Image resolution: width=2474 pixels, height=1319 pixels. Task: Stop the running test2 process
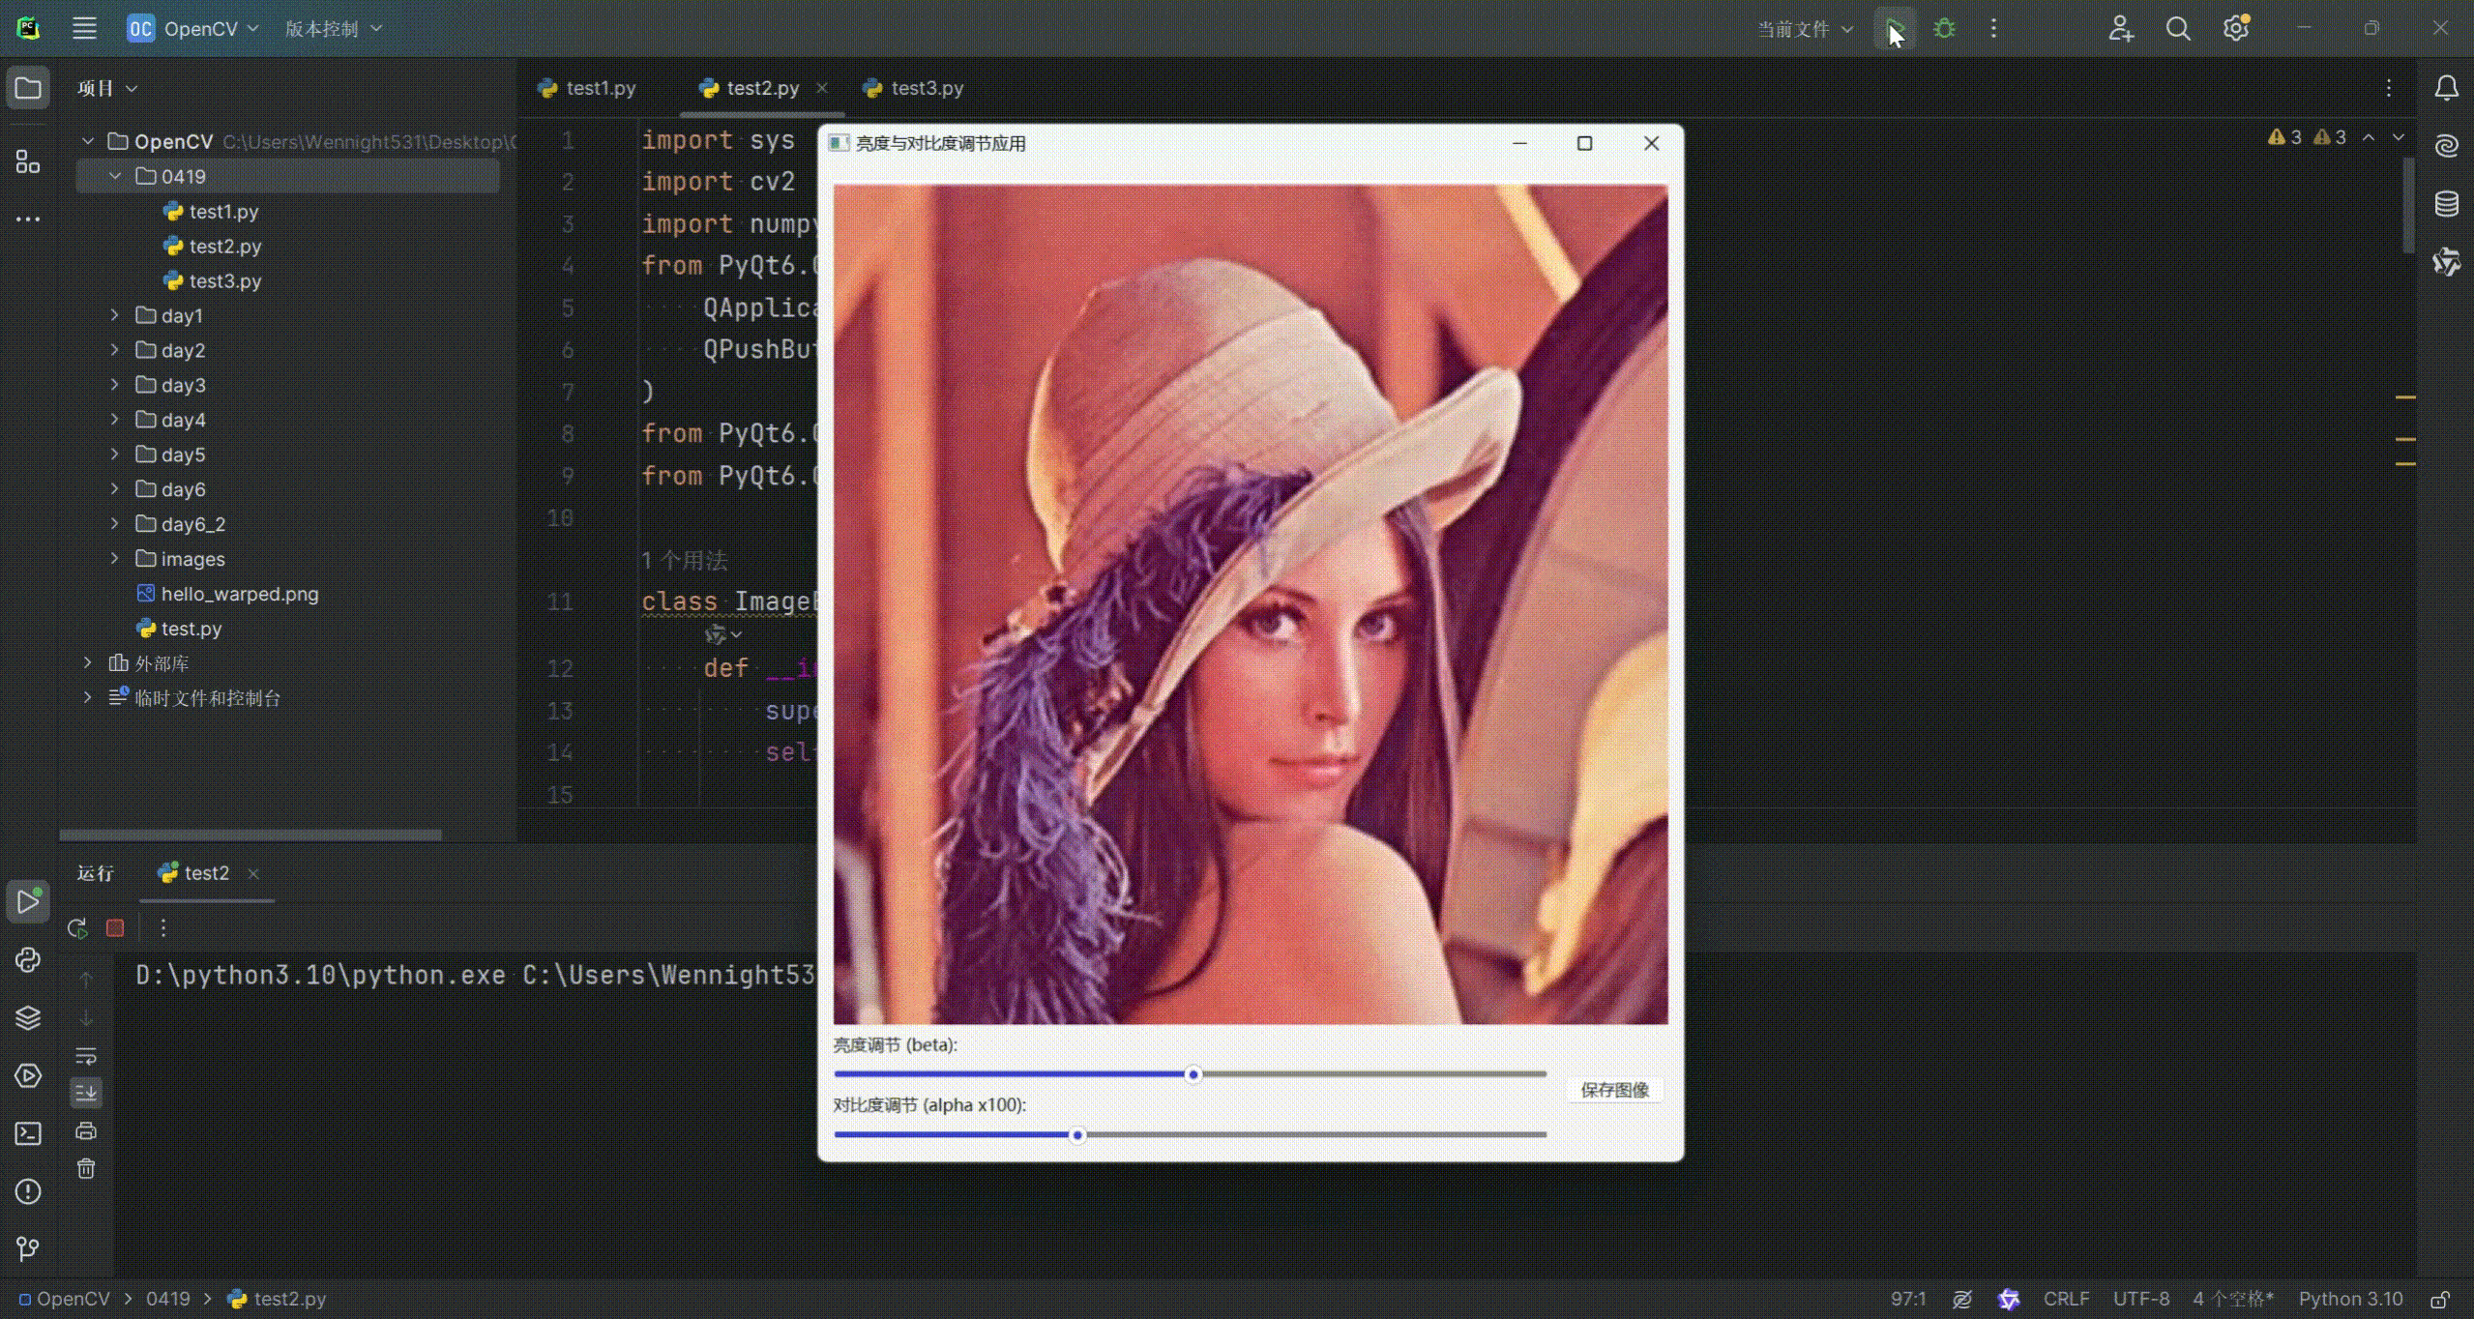pyautogui.click(x=115, y=928)
